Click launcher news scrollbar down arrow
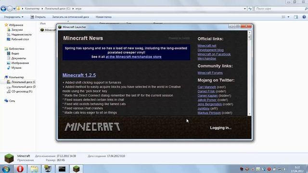The height and width of the screenshot is (173, 308). pos(249,114)
